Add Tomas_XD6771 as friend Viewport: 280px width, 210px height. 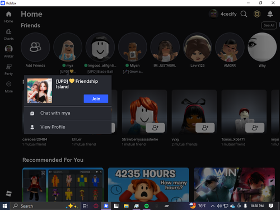(255, 128)
